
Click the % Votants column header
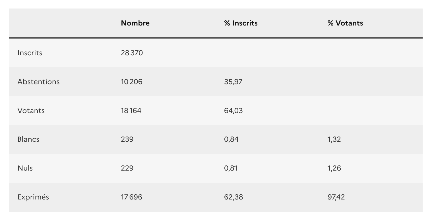point(345,23)
